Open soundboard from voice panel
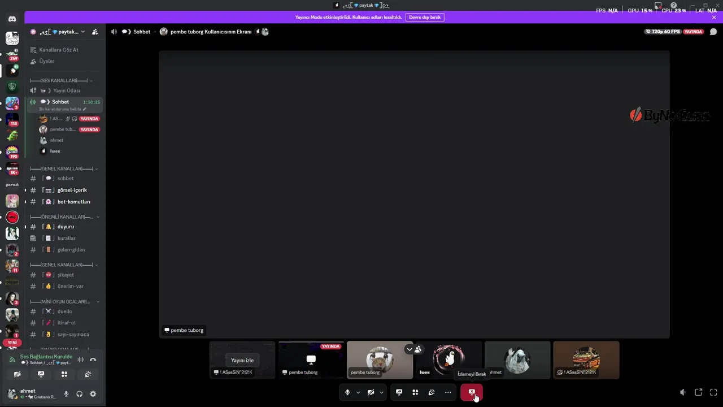The width and height of the screenshot is (723, 407). pos(88,374)
